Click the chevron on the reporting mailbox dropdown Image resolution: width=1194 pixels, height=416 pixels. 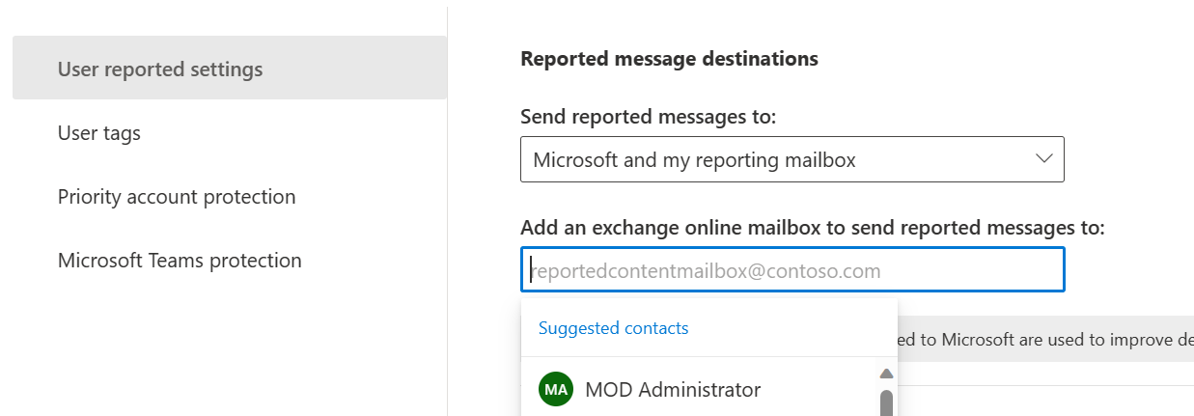tap(1043, 158)
